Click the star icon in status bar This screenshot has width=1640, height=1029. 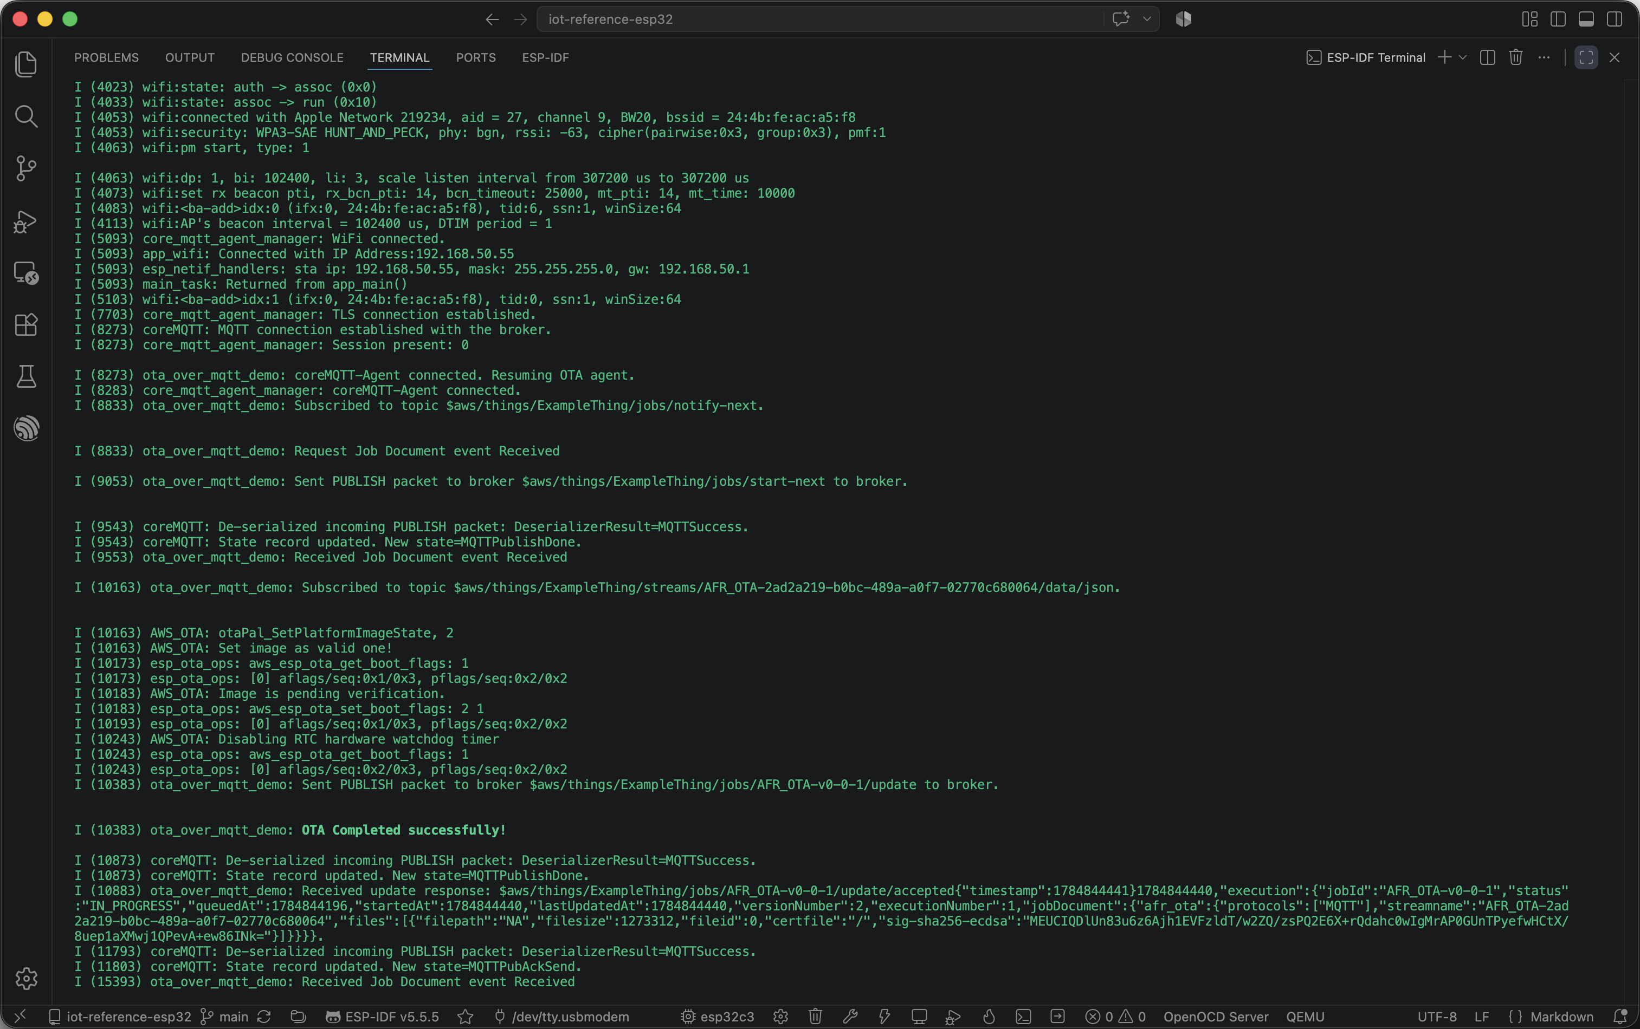click(465, 1017)
